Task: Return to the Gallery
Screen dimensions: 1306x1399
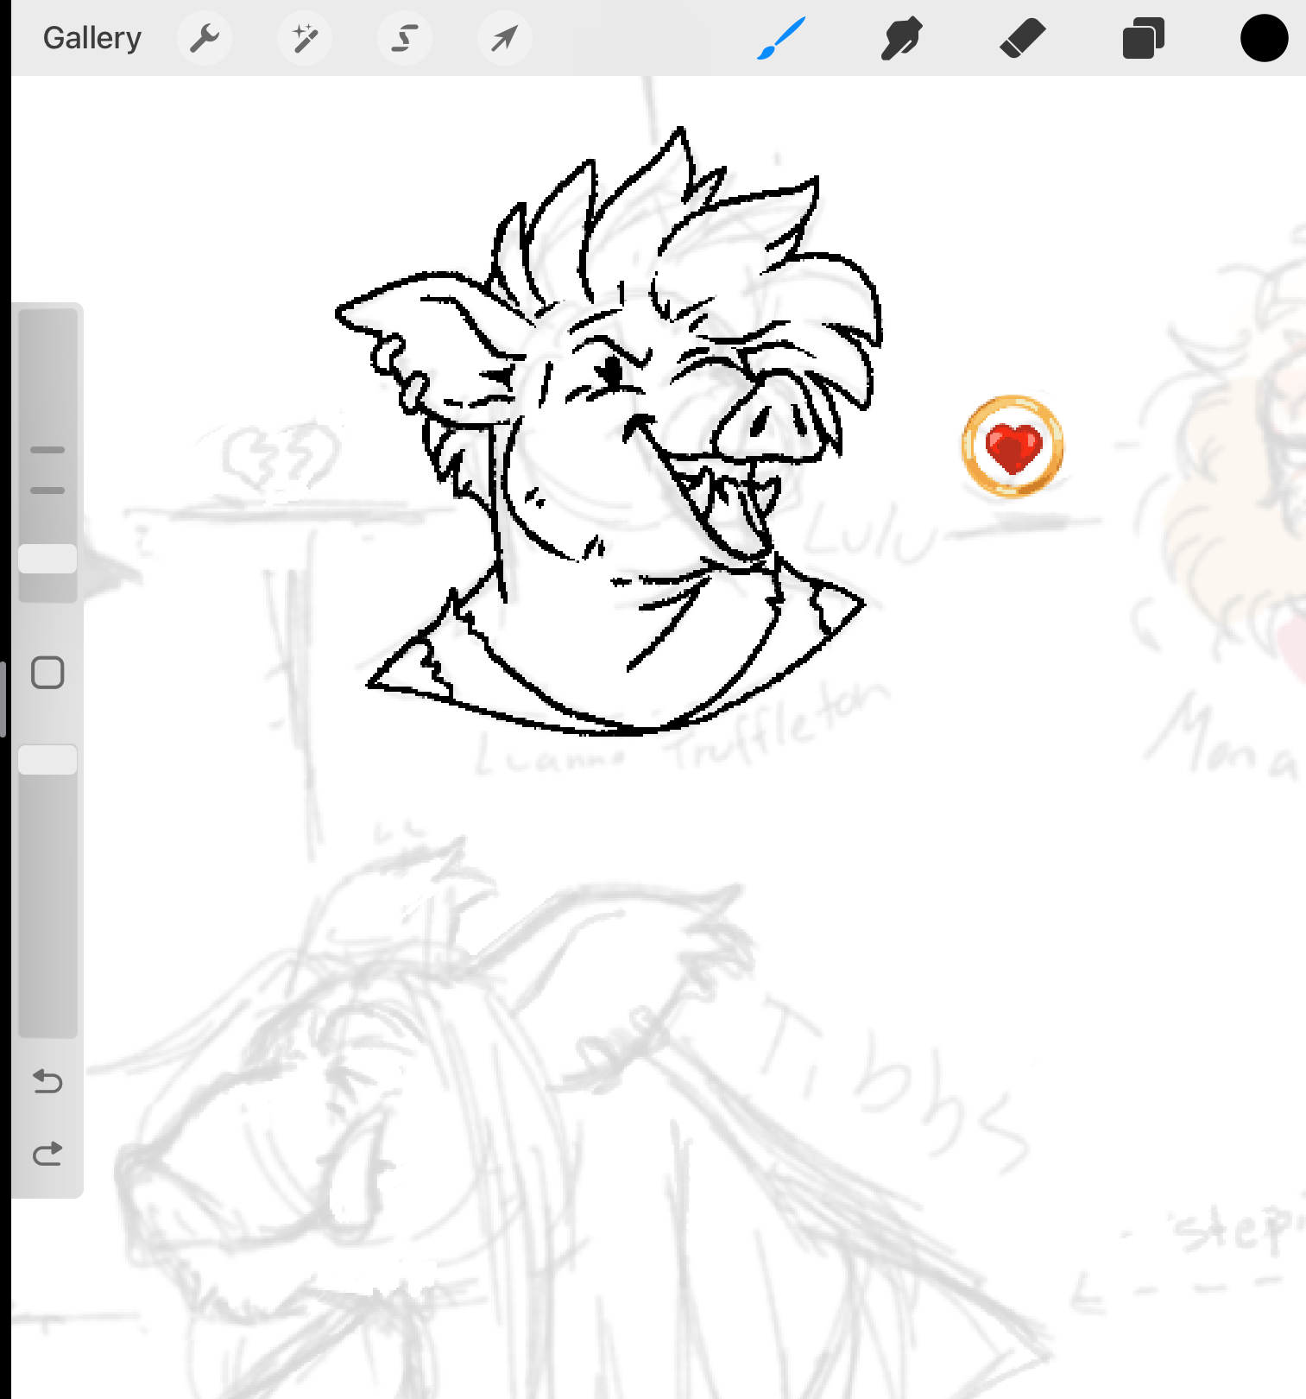Action: [x=92, y=38]
